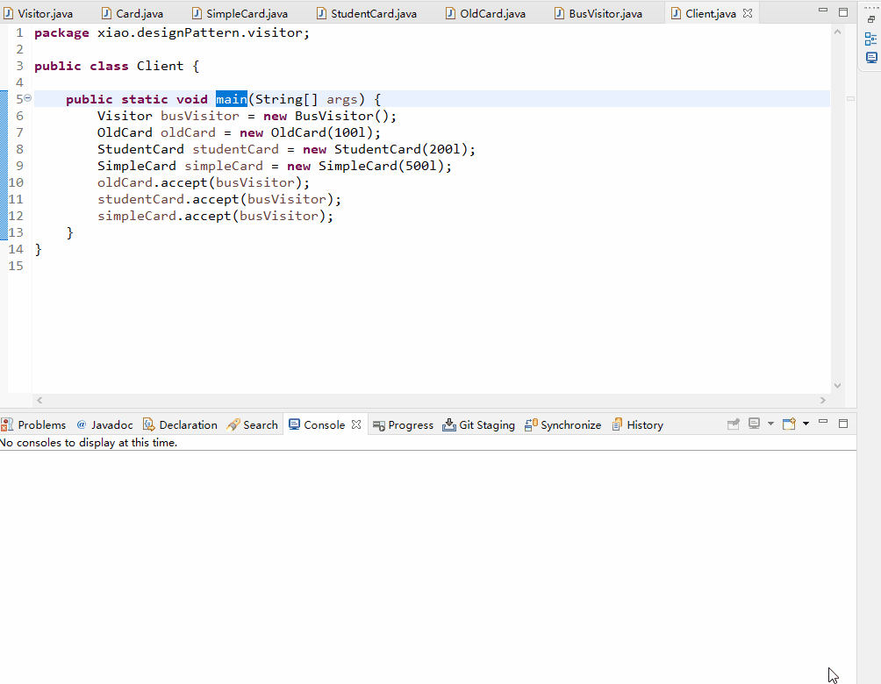881x684 pixels.
Task: Place cursor on package xiao.designPattern.visitor line
Action: click(x=172, y=33)
